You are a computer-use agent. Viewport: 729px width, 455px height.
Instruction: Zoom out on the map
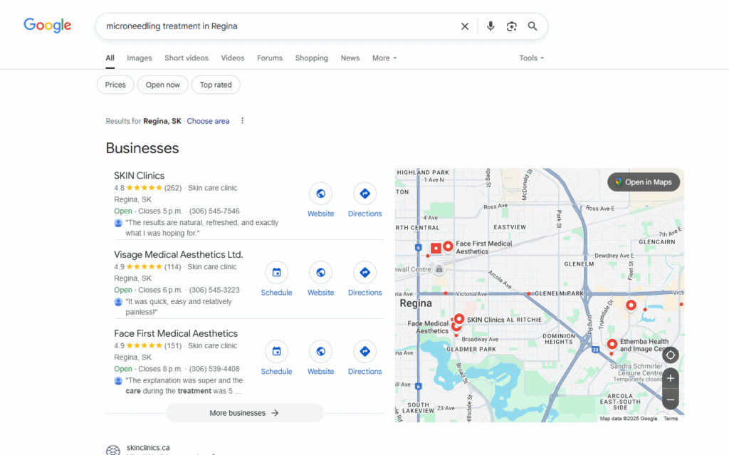671,400
